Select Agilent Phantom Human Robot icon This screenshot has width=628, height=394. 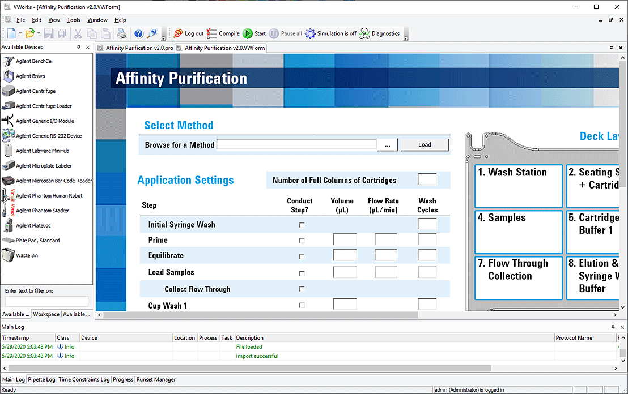coord(9,196)
